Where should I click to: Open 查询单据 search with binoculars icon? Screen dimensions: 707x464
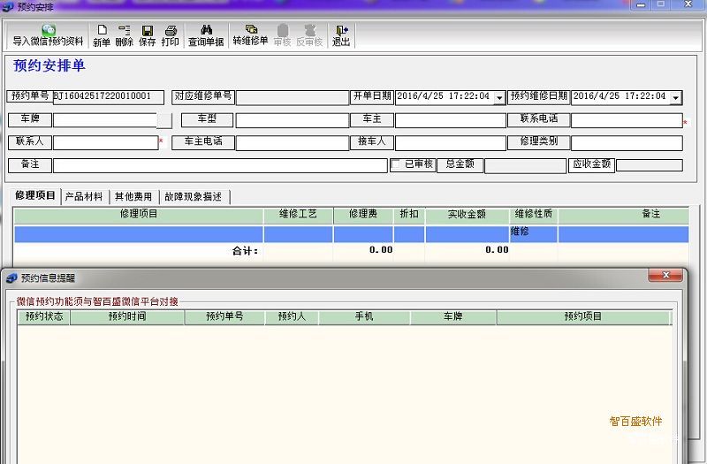206,35
